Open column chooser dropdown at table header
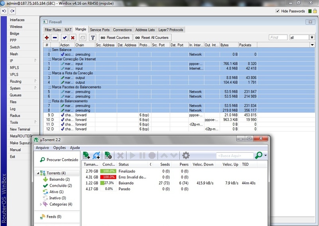 (x=312, y=45)
